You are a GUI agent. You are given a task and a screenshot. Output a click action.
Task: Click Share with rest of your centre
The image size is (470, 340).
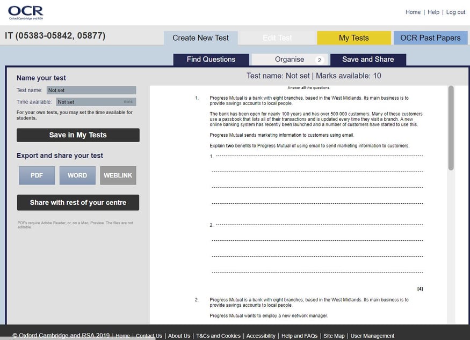point(78,203)
